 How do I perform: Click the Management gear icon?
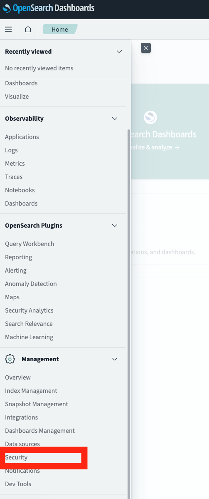(10, 359)
